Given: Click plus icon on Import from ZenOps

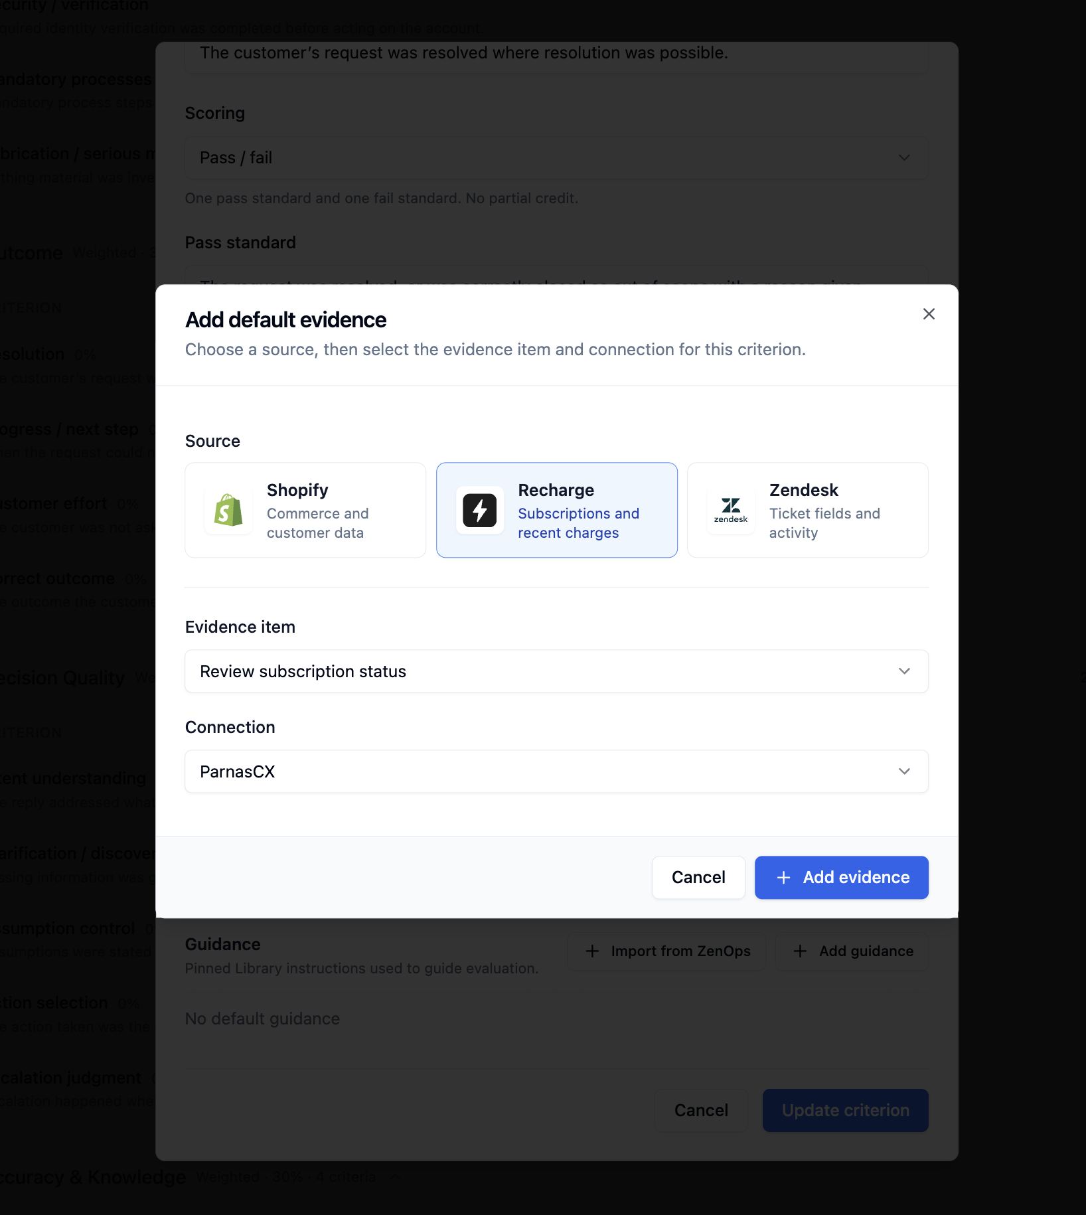Looking at the screenshot, I should (x=592, y=951).
